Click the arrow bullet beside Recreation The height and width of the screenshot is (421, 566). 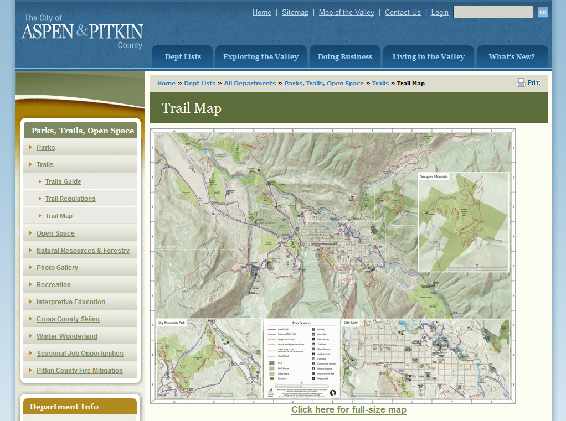[x=30, y=284]
